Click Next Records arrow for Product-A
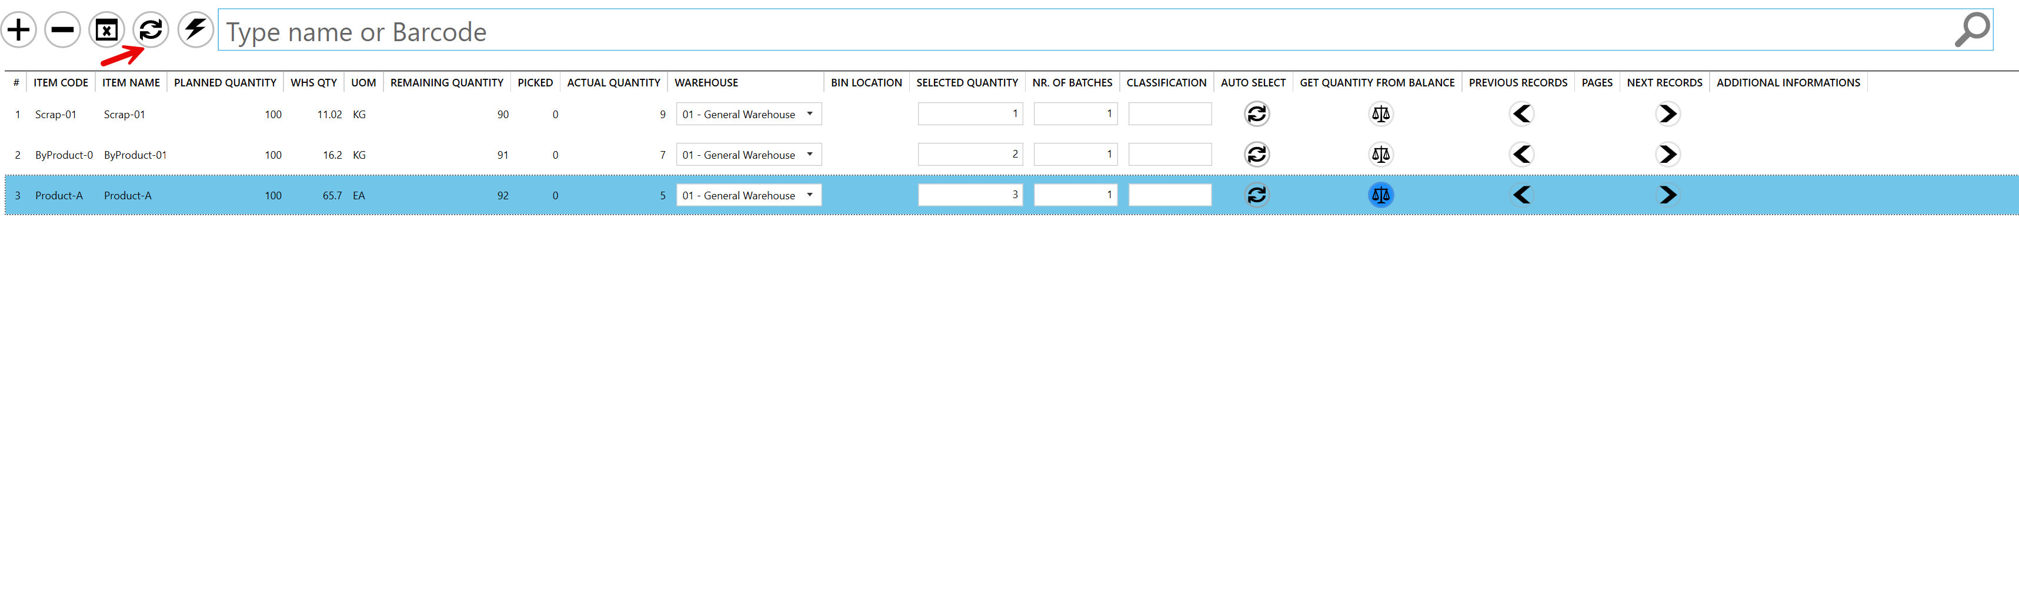Screen dimensions: 2019x592 pos(1667,195)
